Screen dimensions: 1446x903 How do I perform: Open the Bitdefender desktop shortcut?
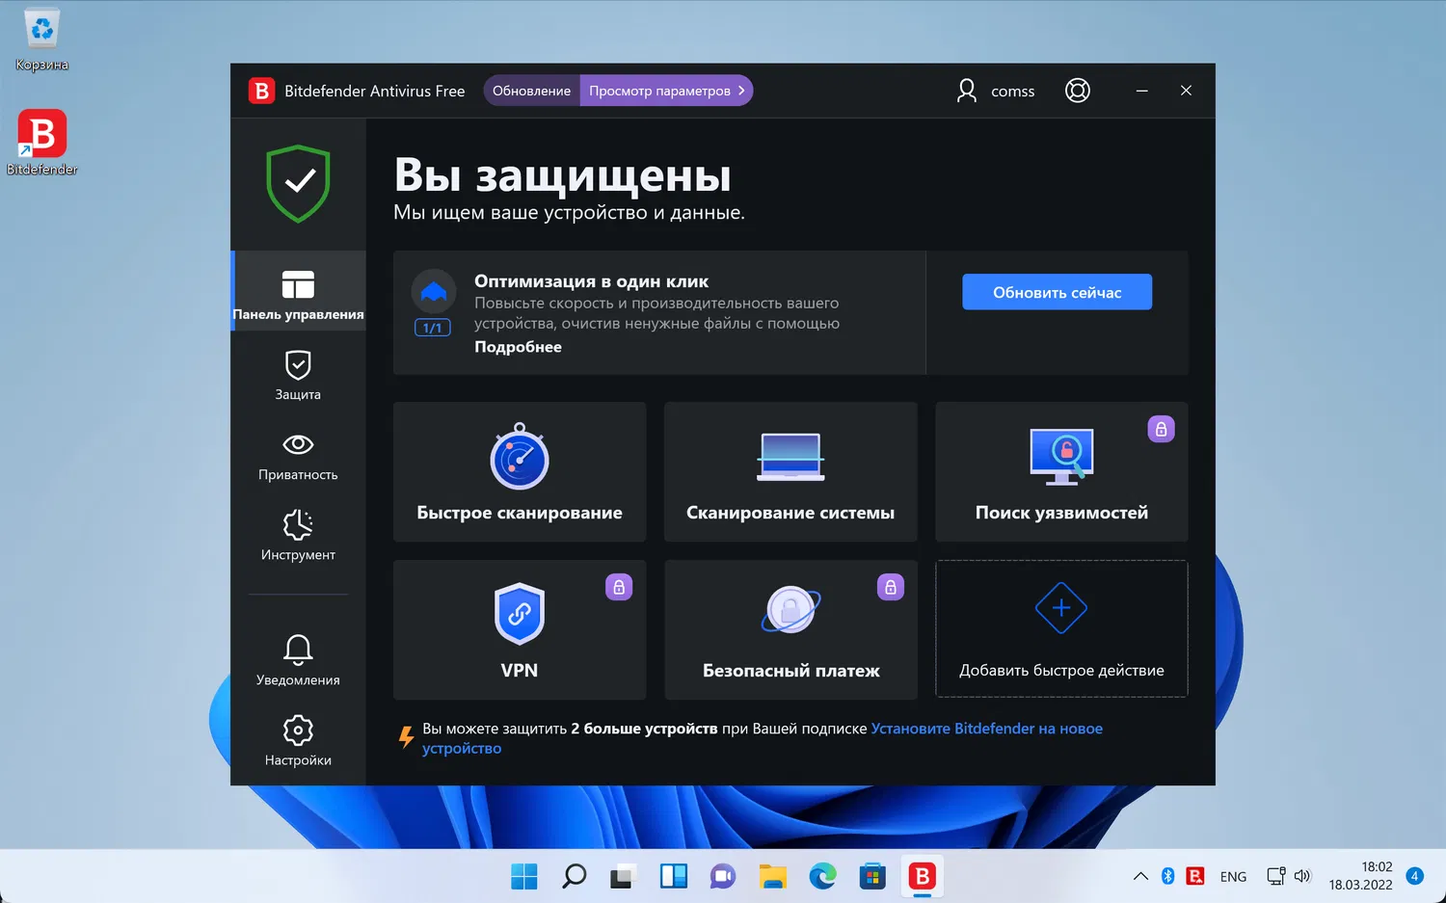click(x=42, y=143)
